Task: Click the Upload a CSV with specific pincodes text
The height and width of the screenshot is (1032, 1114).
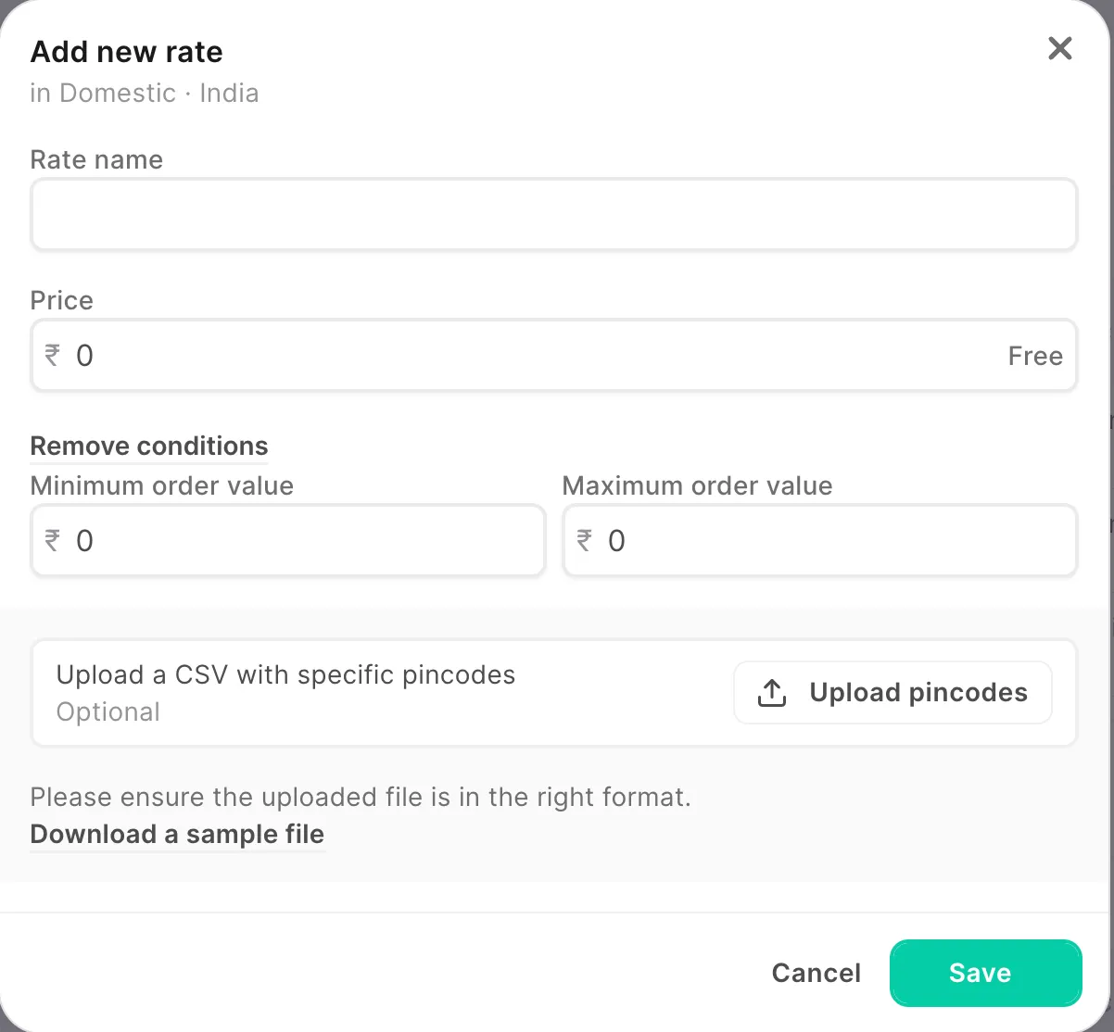Action: (285, 674)
